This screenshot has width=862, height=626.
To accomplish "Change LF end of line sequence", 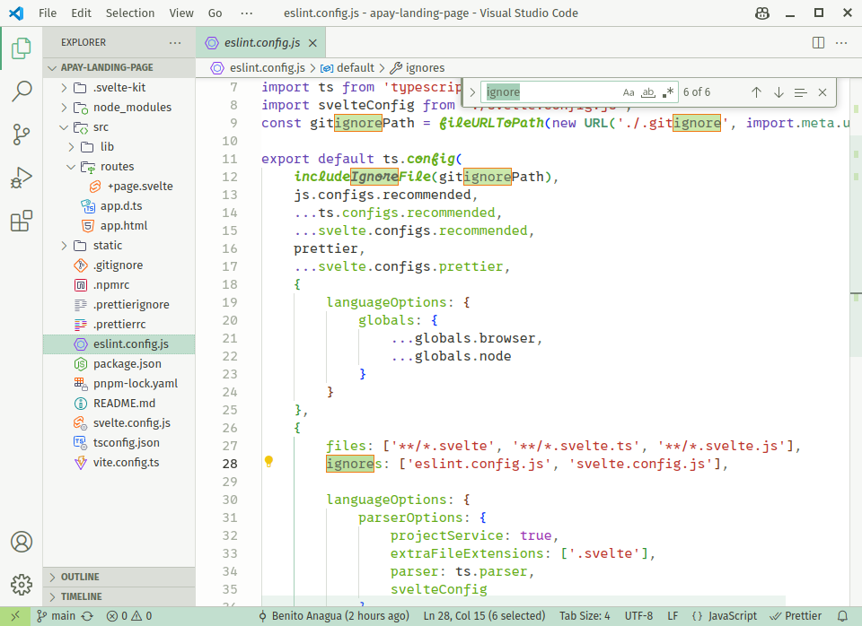I will point(673,616).
